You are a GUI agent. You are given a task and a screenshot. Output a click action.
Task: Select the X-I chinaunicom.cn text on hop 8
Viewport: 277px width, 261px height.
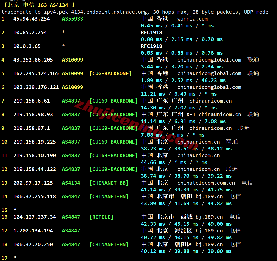click(x=214, y=114)
